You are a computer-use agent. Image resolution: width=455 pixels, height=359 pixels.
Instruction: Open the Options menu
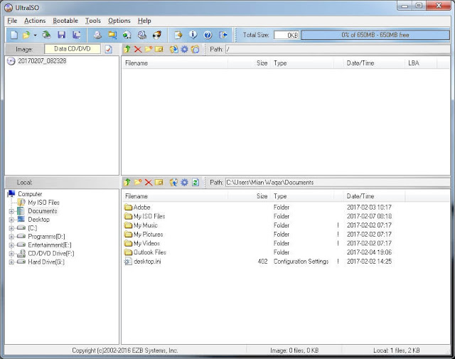[x=119, y=21]
